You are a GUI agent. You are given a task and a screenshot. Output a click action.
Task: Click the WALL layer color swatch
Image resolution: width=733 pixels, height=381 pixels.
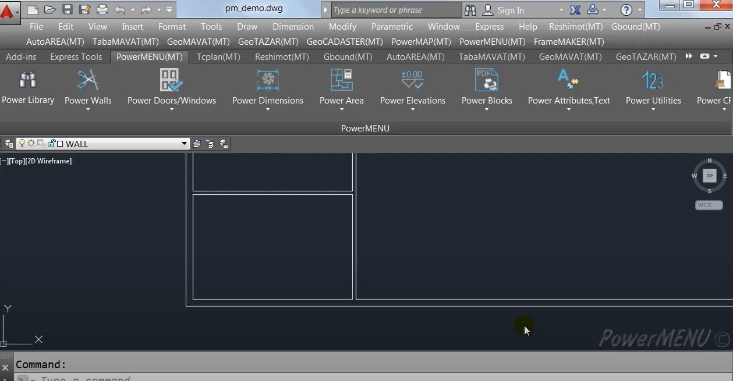pos(60,144)
